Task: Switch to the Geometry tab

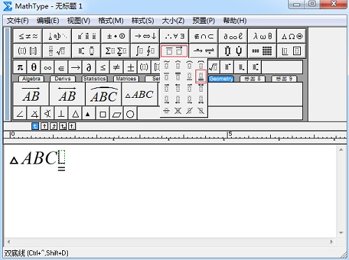Action: [221, 79]
